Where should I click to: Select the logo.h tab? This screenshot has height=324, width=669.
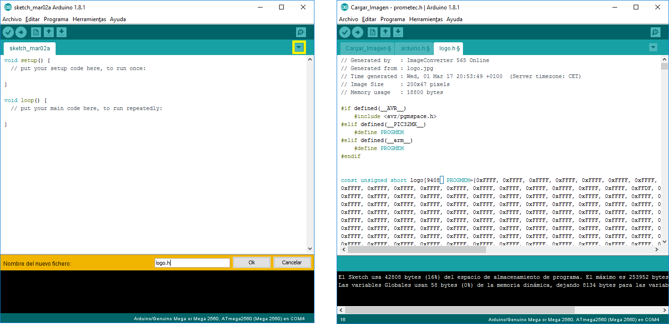tap(449, 48)
